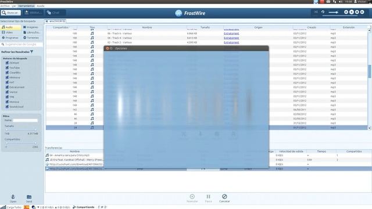The height and width of the screenshot is (209, 372).
Task: Uncheck the ClearBits search engine
Action: tap(7, 73)
